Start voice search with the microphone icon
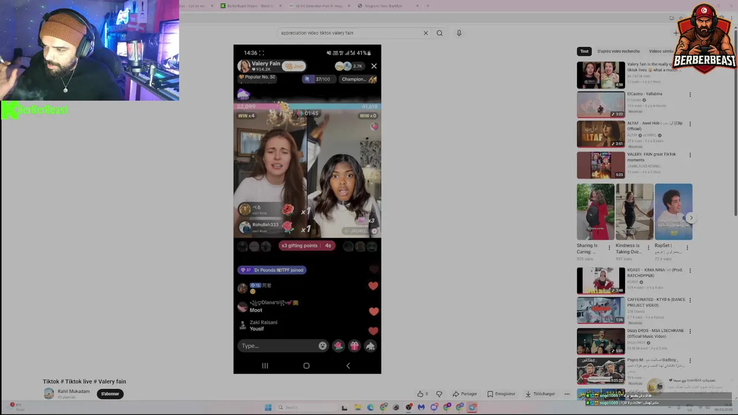This screenshot has height=415, width=738. (x=459, y=33)
